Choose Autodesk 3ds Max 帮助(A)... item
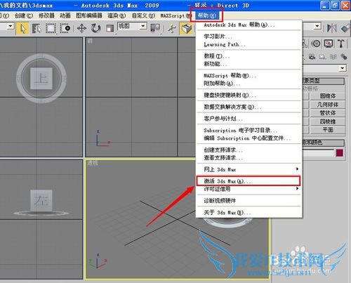Screen dimensions: 351x283 (249, 25)
